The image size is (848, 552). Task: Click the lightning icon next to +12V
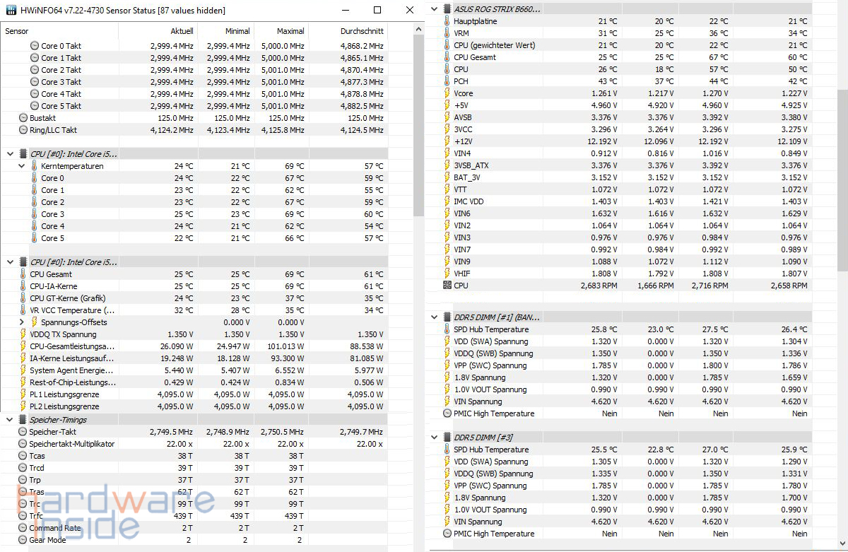click(x=447, y=141)
